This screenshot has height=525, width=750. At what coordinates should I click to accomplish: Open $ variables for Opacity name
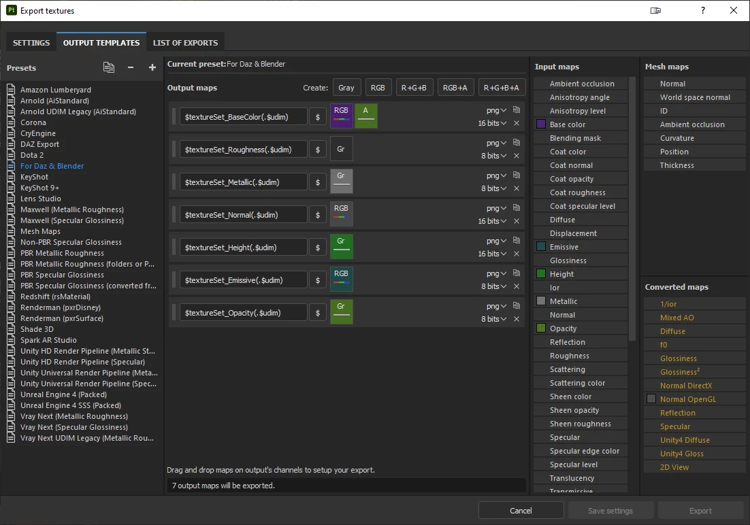(x=318, y=313)
